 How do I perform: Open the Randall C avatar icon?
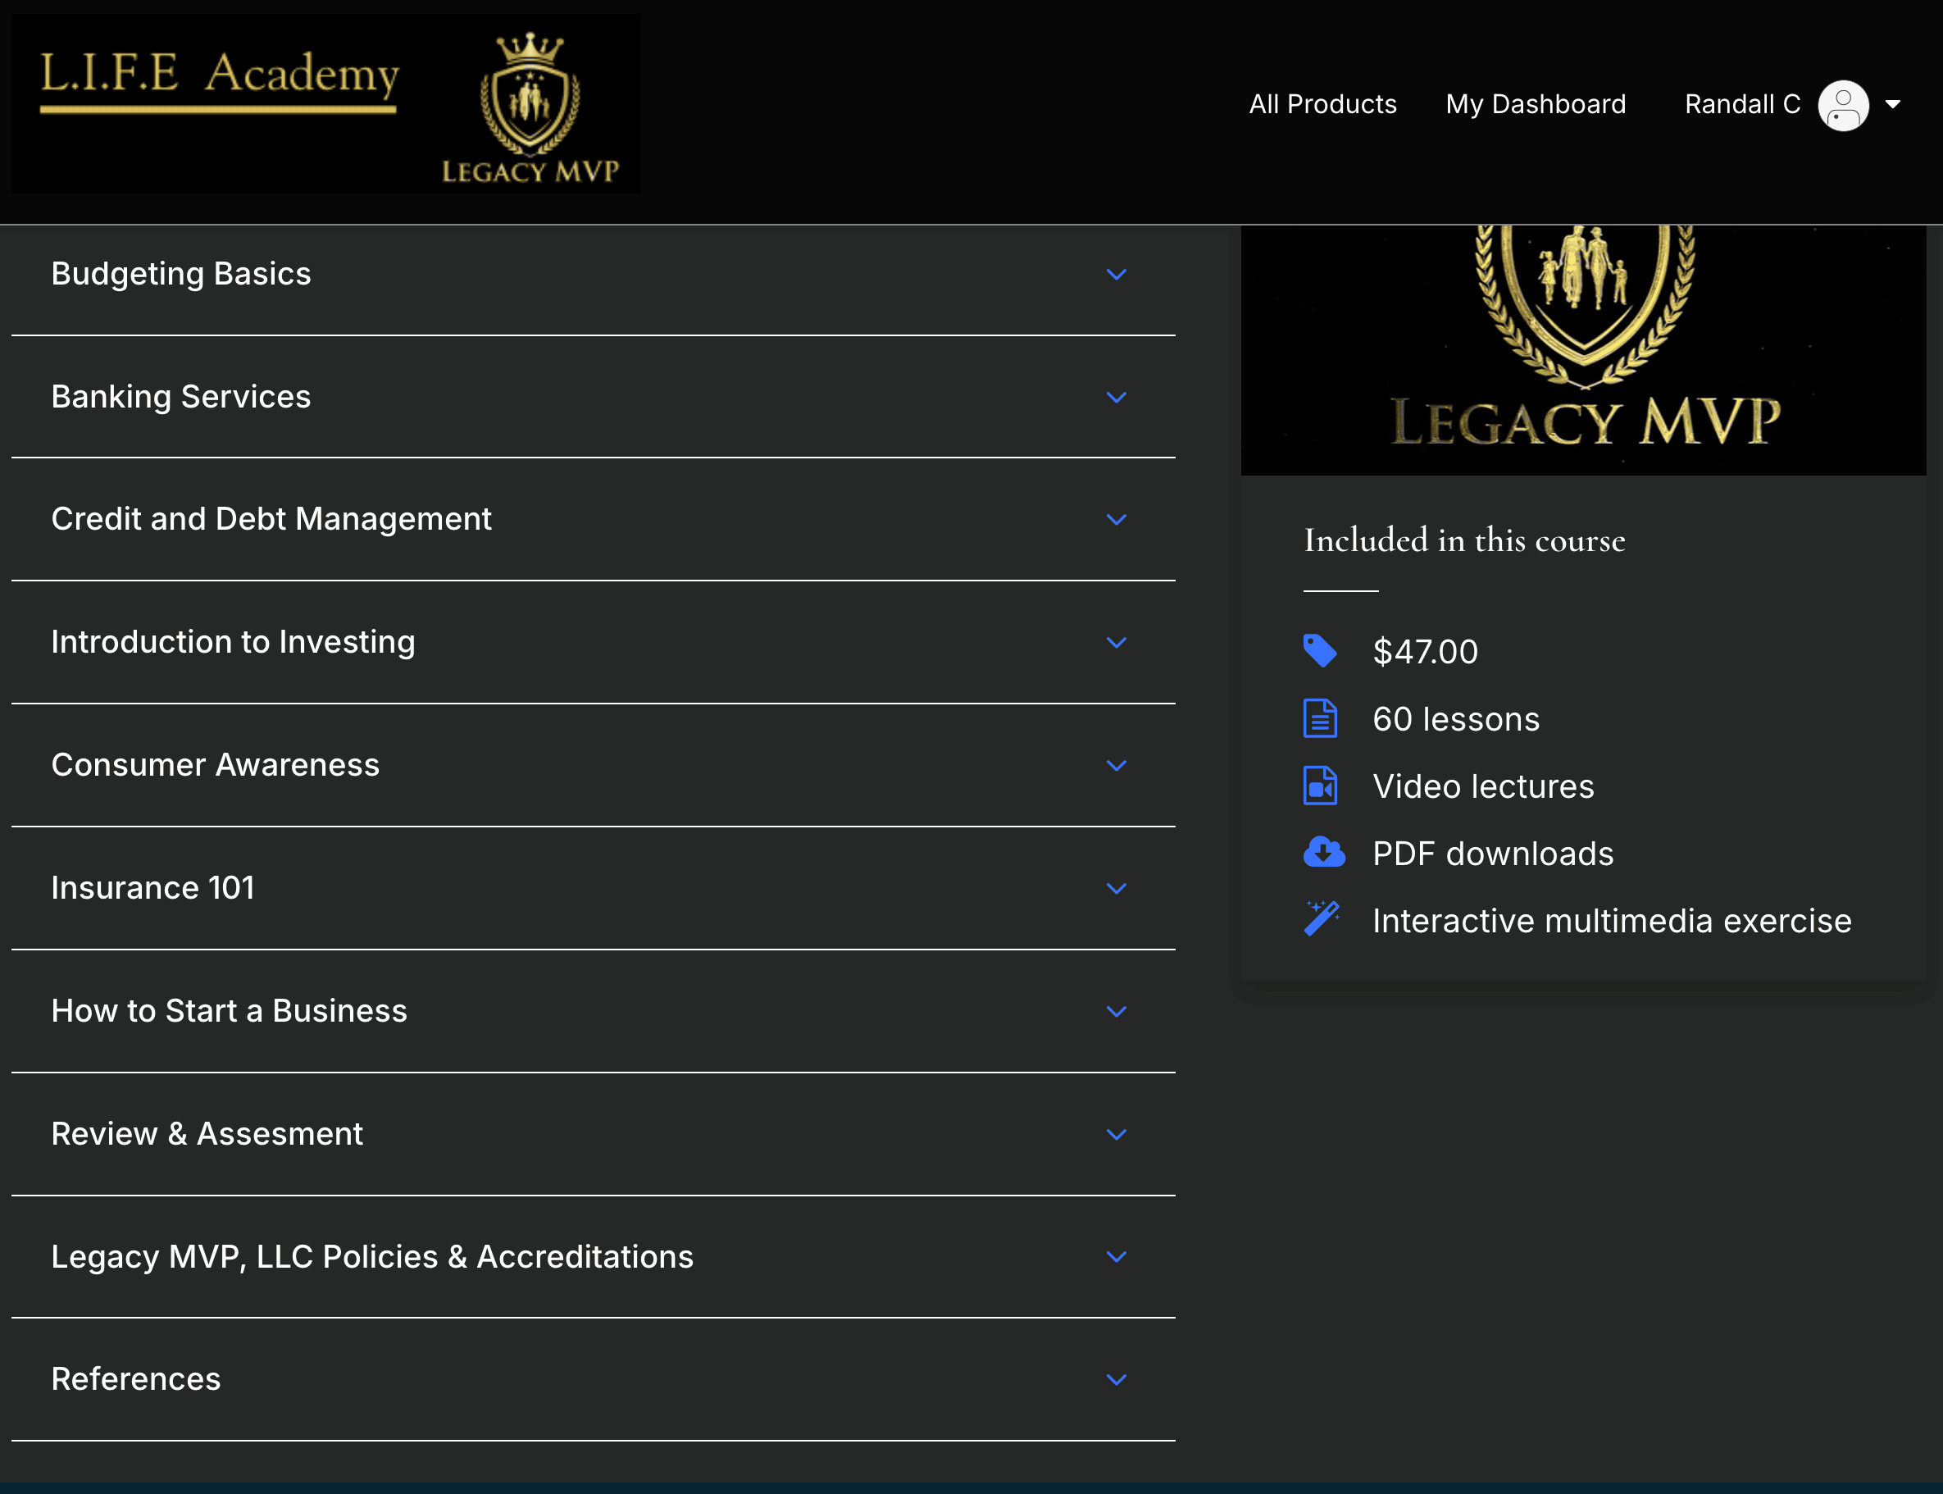click(x=1844, y=105)
